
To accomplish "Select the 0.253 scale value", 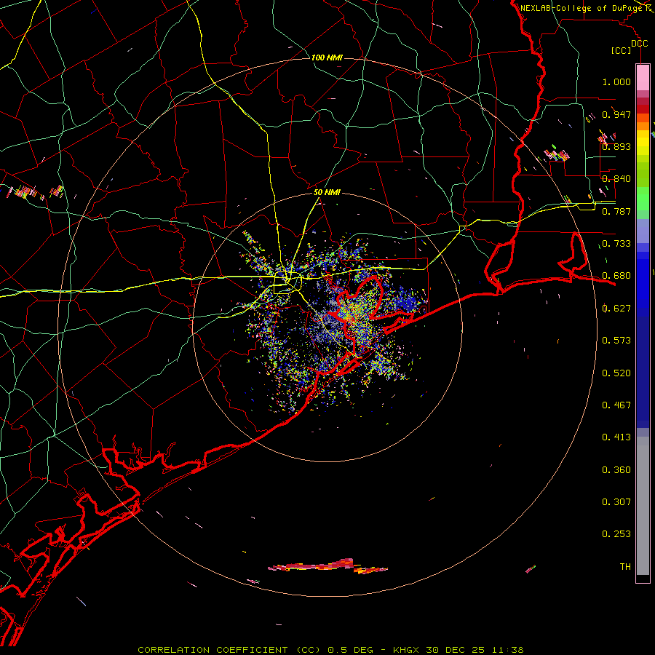I will click(x=616, y=534).
